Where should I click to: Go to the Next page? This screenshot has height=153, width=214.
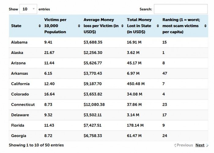tap(200, 145)
